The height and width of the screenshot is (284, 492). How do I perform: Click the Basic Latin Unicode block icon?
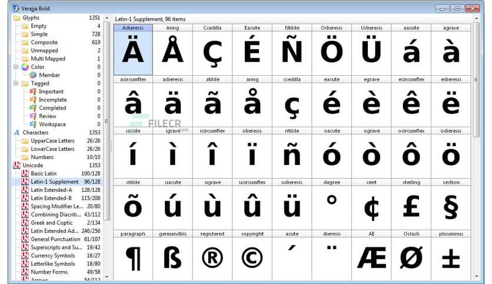coord(25,174)
